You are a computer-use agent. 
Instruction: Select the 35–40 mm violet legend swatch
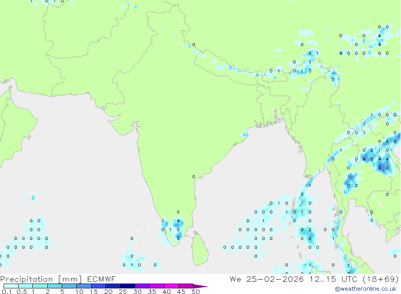[x=157, y=286]
